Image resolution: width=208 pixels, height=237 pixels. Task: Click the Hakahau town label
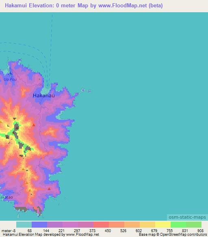point(44,96)
